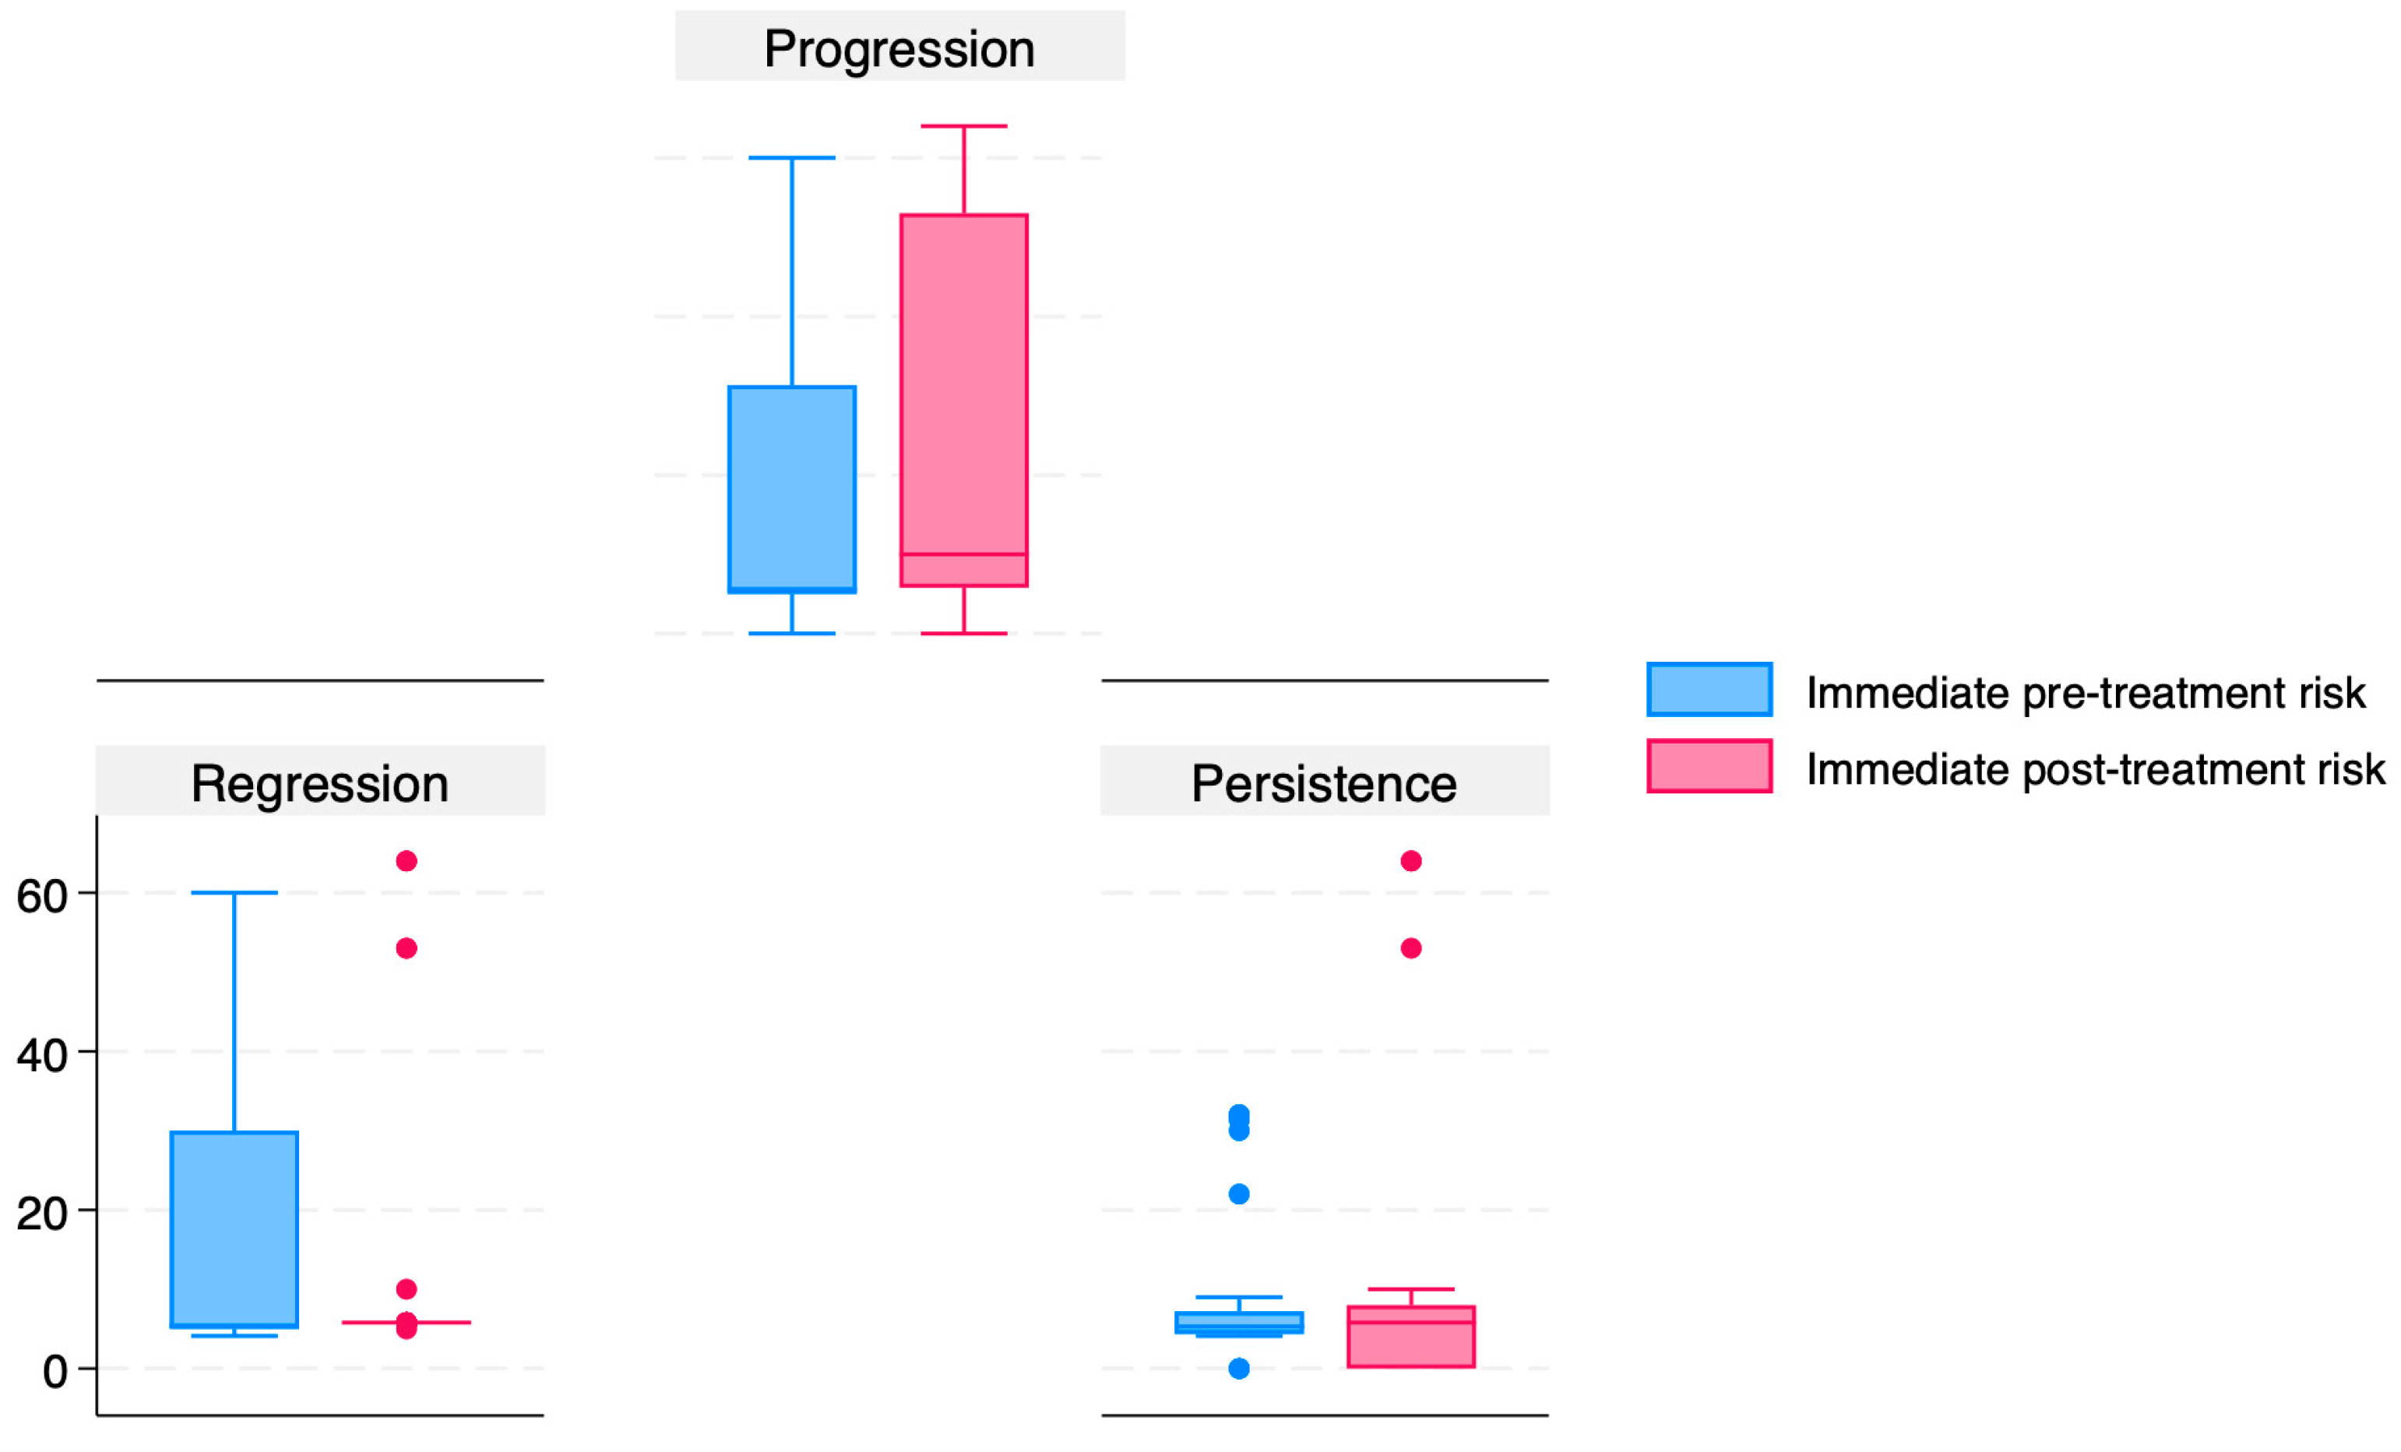Select the highest pink outlier in Persistence

click(1410, 861)
